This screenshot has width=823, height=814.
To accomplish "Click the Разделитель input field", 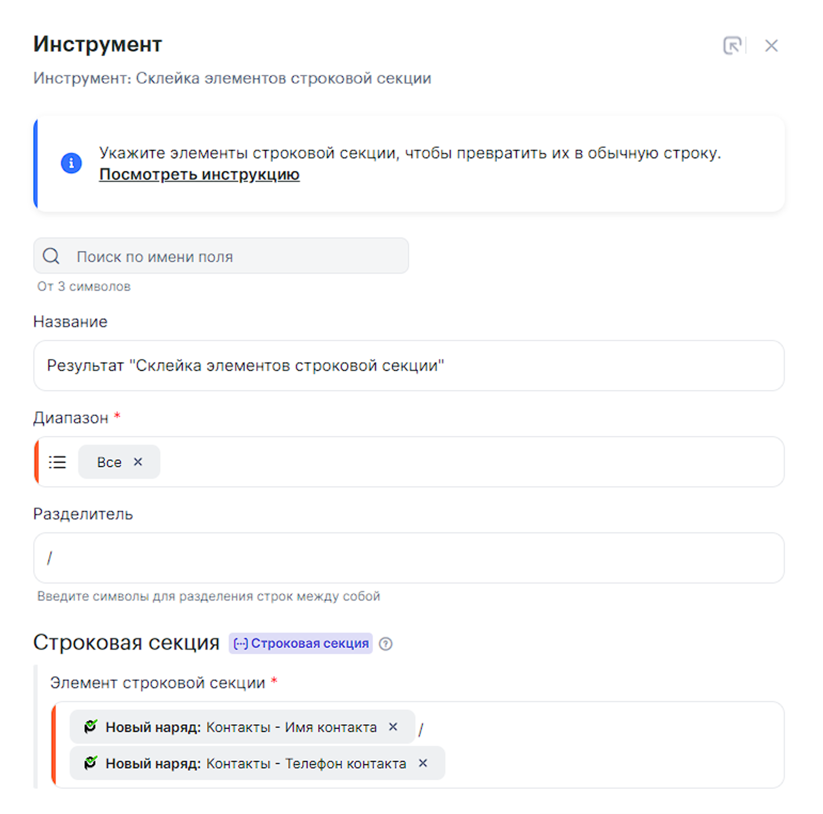I will (408, 558).
